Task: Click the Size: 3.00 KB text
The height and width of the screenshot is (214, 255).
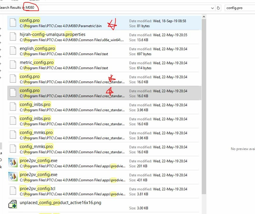Action: 139,208
